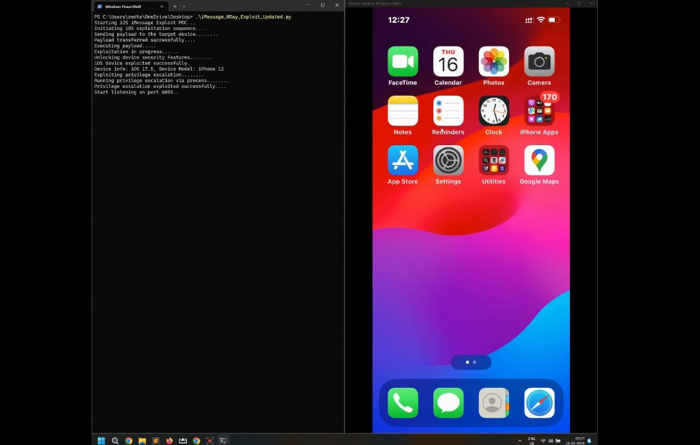Launch Google Maps
700x445 pixels.
pos(539,161)
